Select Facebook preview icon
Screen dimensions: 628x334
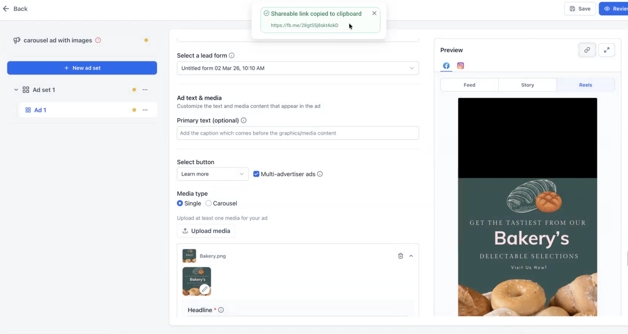point(446,66)
